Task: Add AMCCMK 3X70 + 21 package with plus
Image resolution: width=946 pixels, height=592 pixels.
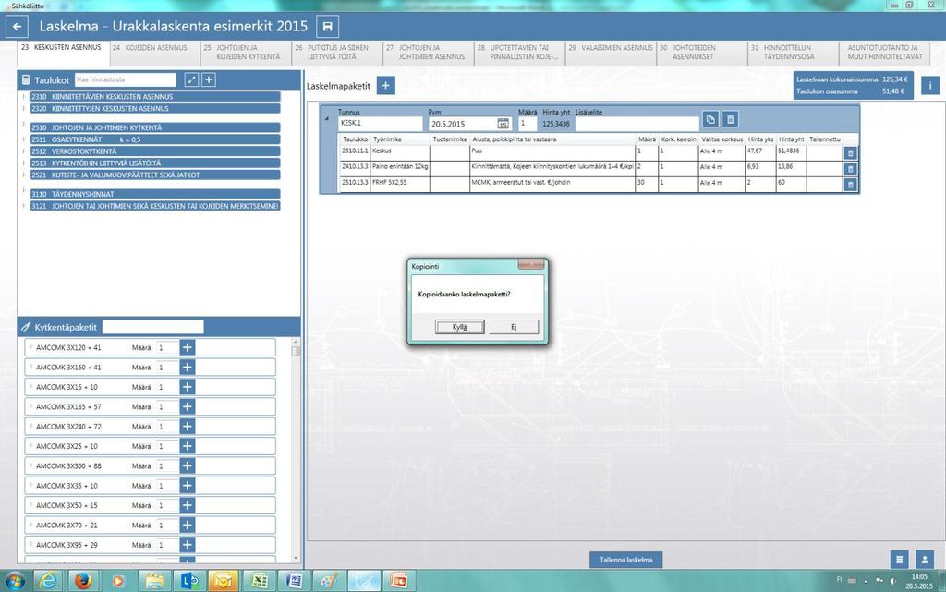Action: pyautogui.click(x=188, y=526)
